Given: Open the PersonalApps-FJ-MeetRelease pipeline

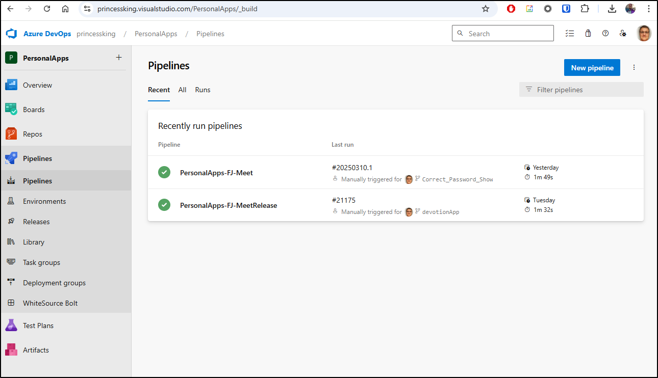Looking at the screenshot, I should tap(229, 205).
